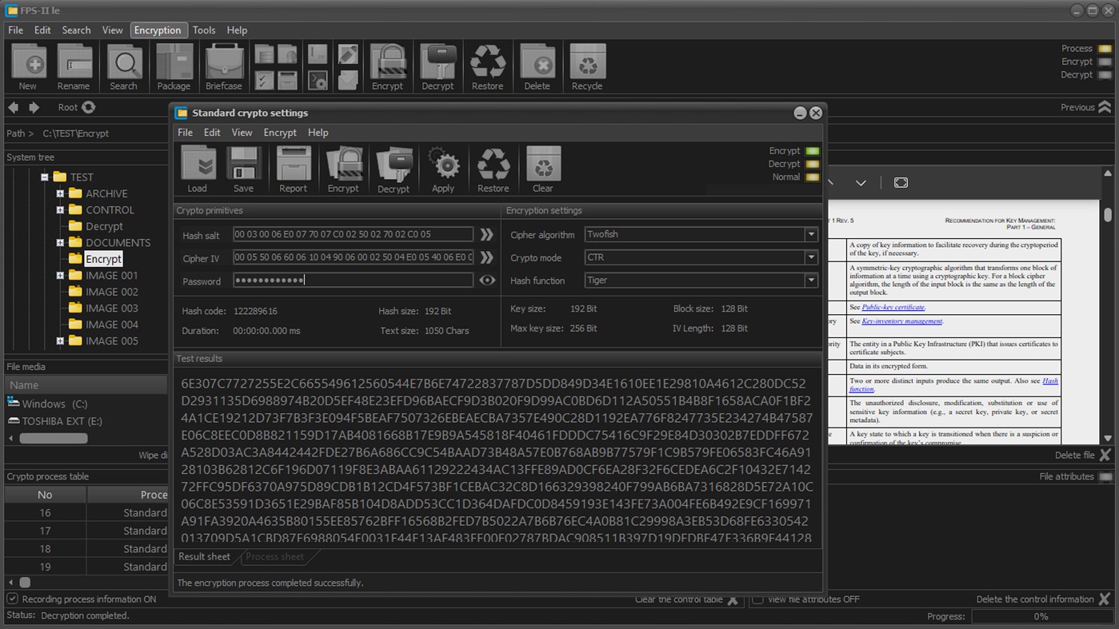
Task: Toggle the Normal indicator in crypto settings
Action: point(812,177)
